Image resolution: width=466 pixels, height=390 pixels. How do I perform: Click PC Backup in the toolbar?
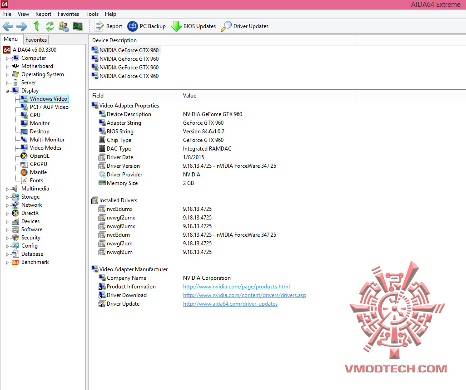pos(147,26)
